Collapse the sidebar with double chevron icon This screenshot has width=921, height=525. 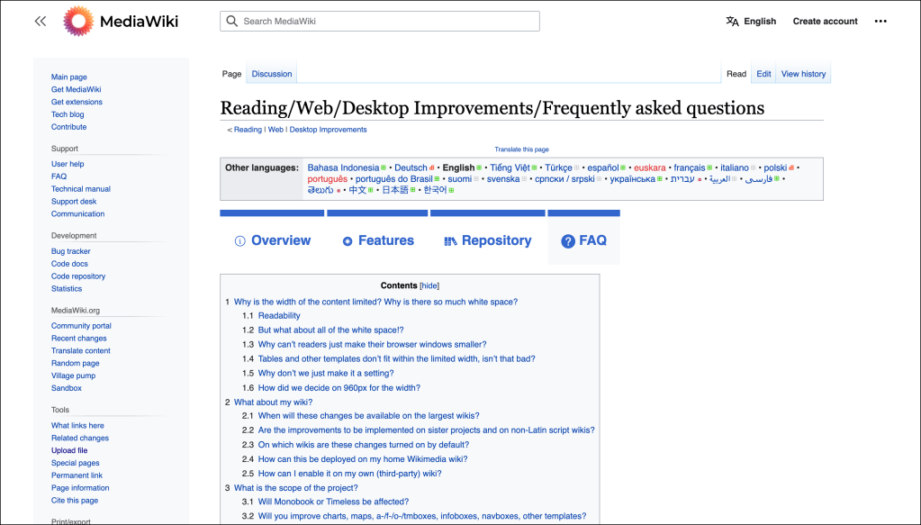(x=40, y=21)
